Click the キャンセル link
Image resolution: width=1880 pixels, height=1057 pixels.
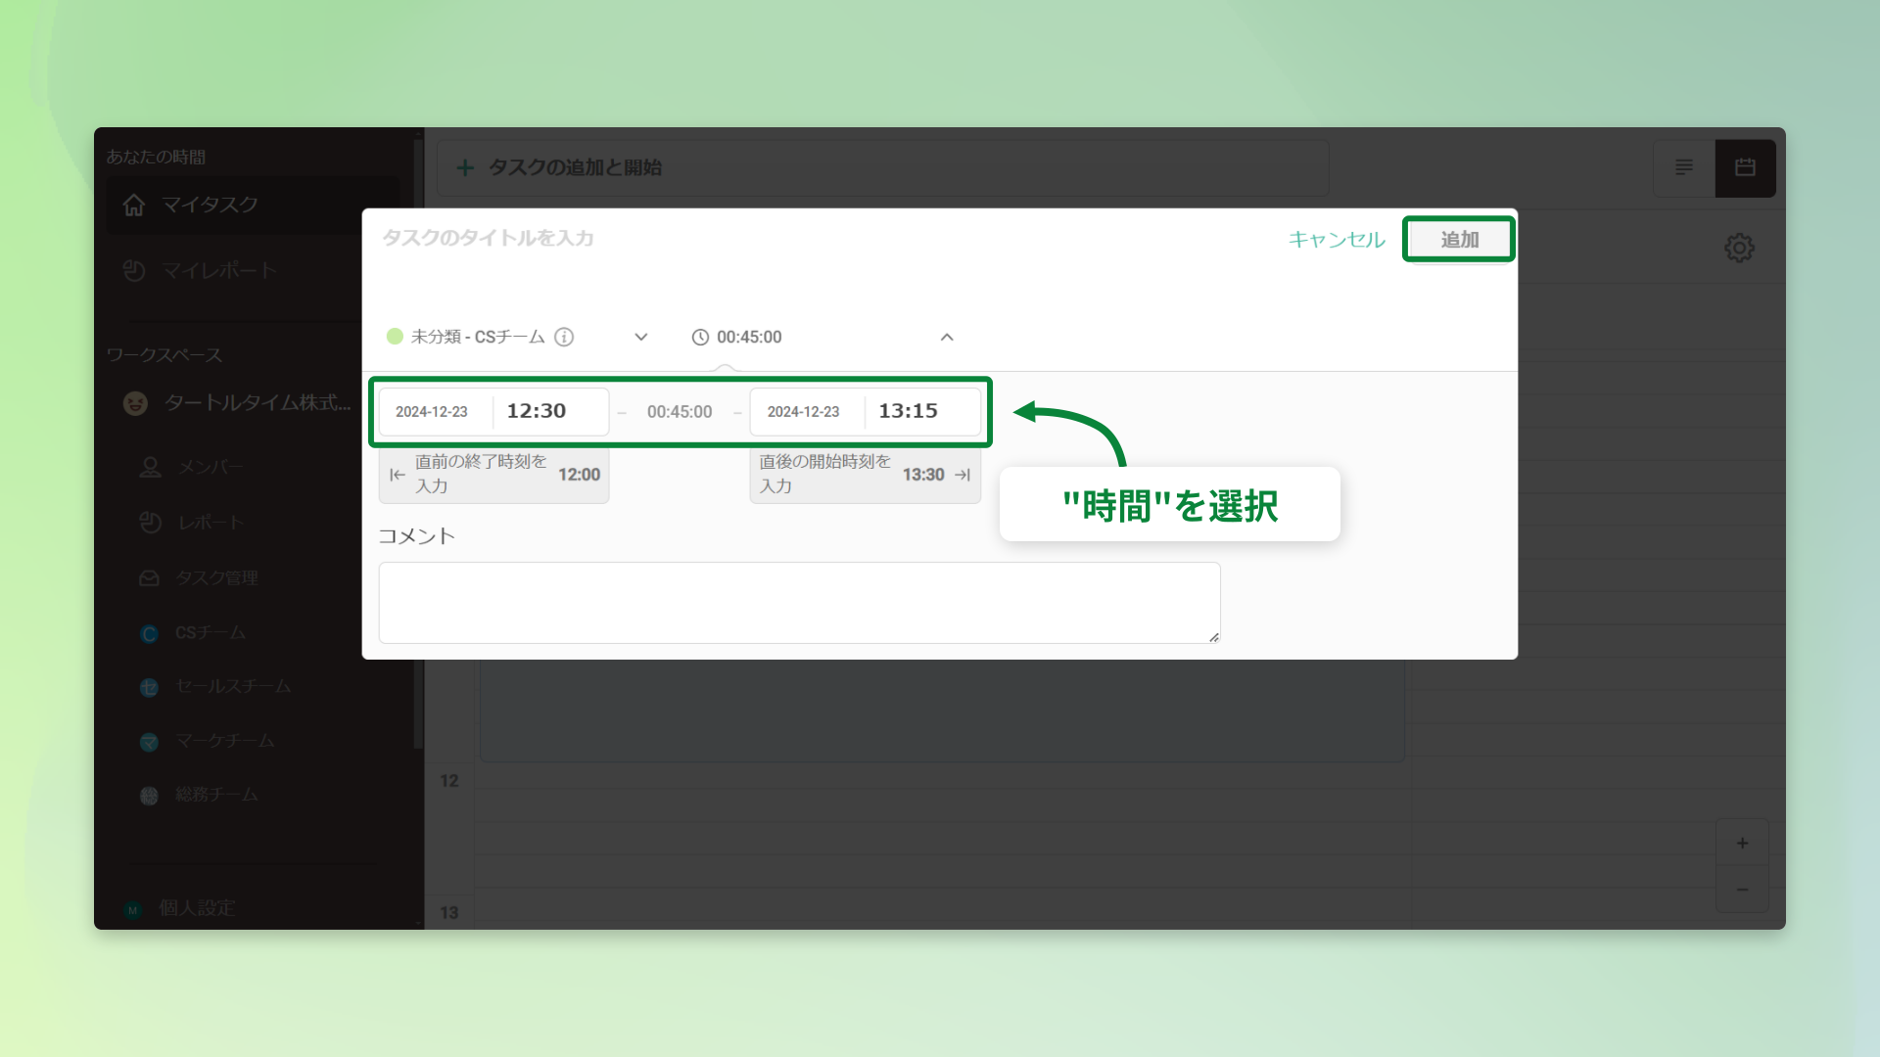pos(1337,240)
